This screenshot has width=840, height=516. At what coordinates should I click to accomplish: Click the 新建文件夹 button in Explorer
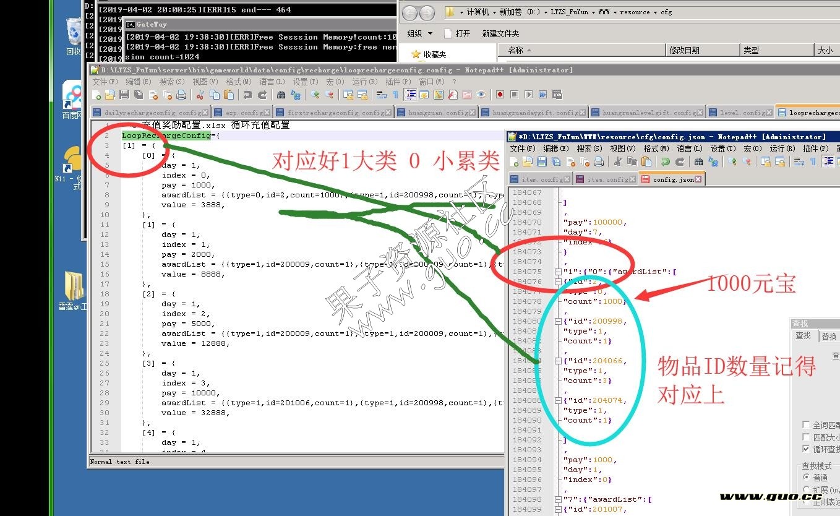[x=500, y=33]
